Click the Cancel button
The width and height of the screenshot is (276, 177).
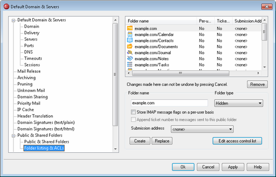[208, 167]
